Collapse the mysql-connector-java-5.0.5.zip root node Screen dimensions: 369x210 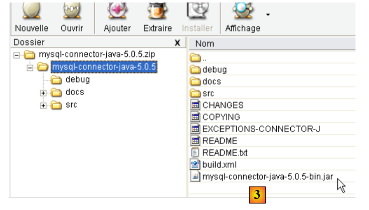pyautogui.click(x=17, y=54)
